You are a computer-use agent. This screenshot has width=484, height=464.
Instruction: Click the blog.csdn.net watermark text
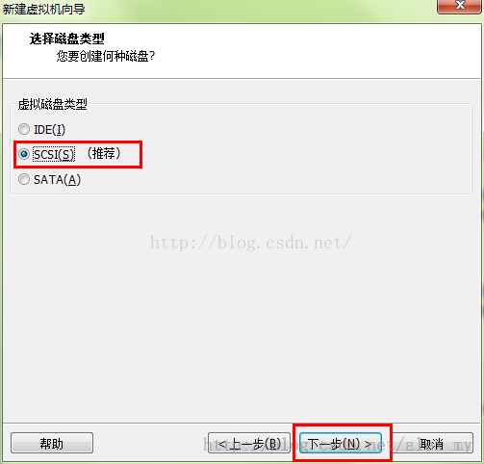(251, 243)
